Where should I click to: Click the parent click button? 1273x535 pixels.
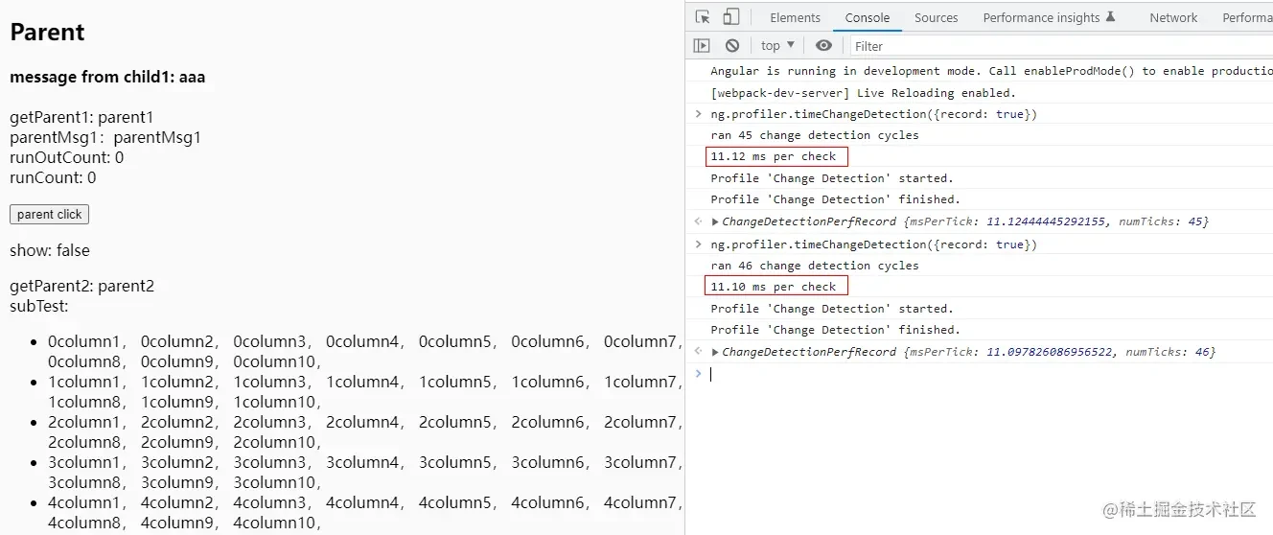point(49,215)
